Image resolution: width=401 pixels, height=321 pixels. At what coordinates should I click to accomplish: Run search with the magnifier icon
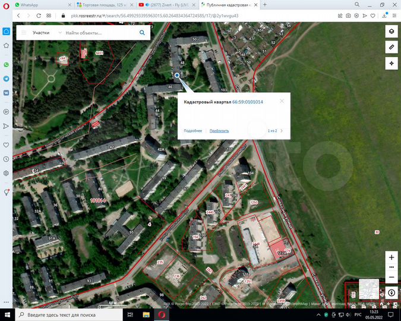tap(142, 33)
